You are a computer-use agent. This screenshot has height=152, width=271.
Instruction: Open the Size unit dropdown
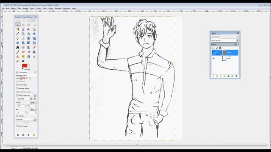point(33,109)
